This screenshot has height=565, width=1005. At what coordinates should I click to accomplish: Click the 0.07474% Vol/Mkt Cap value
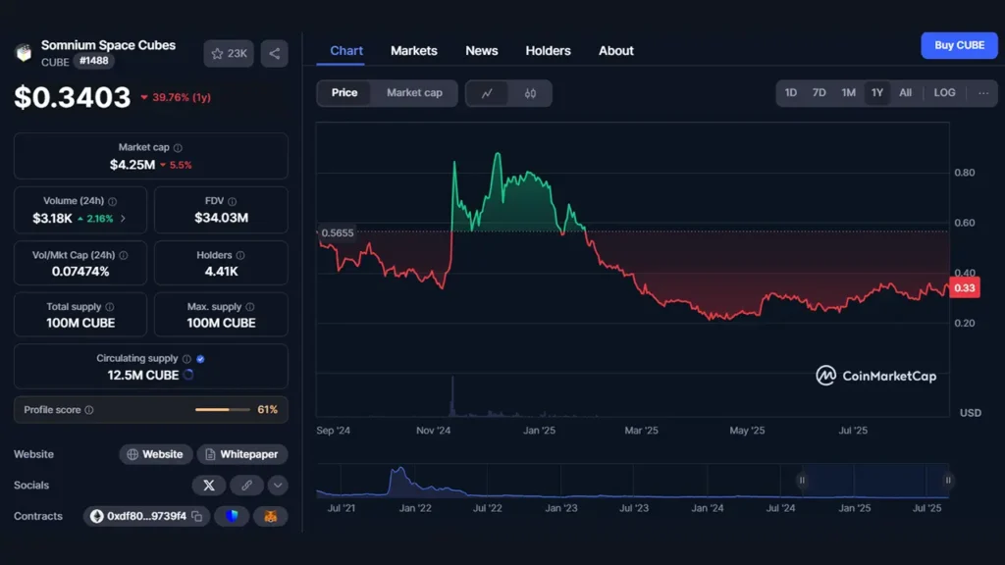(80, 272)
